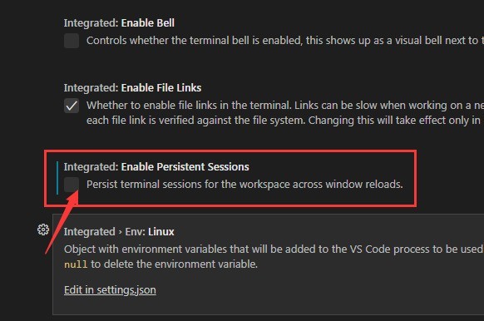Viewport: 484px width, 321px height.
Task: Click the blue modified indicator bar
Action: [57, 178]
